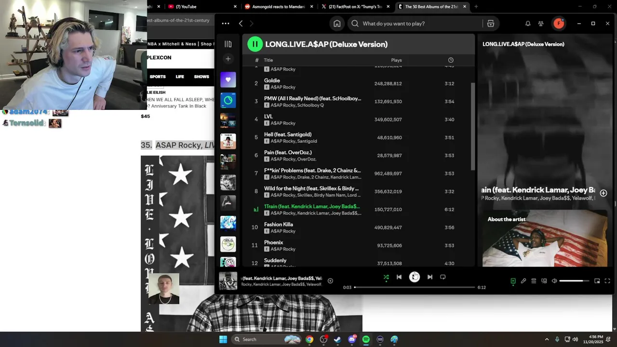Switch to FactPost on X tab
The image size is (617, 347).
tap(355, 7)
